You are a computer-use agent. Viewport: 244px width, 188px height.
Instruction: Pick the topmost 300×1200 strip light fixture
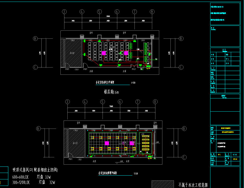145,136
